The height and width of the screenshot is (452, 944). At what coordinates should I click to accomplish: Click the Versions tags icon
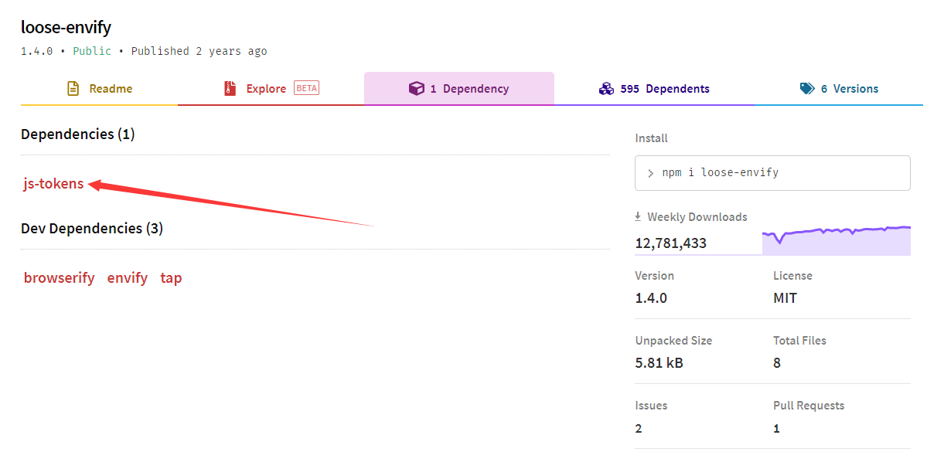[x=807, y=89]
